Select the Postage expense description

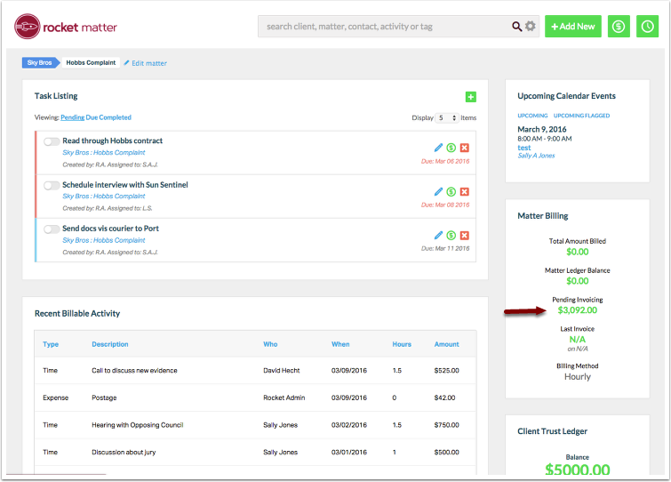pos(104,398)
